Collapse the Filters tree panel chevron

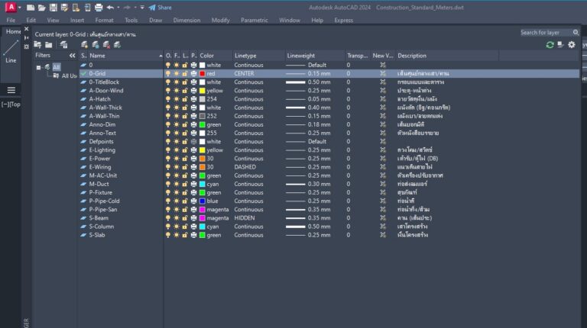[73, 56]
